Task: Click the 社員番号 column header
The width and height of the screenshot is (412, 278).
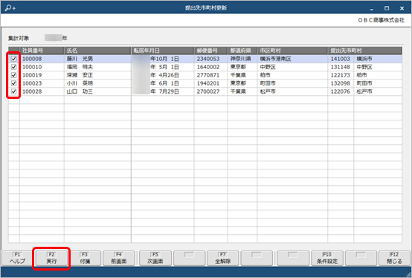Action: click(x=42, y=51)
